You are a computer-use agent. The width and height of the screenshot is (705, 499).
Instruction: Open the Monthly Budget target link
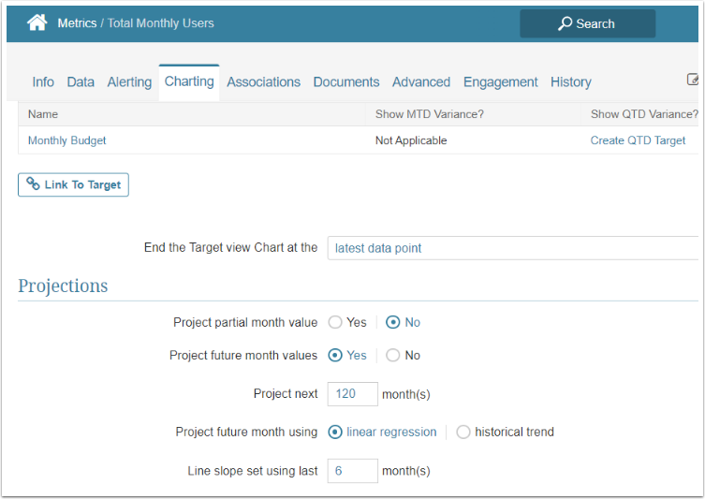[x=67, y=140]
